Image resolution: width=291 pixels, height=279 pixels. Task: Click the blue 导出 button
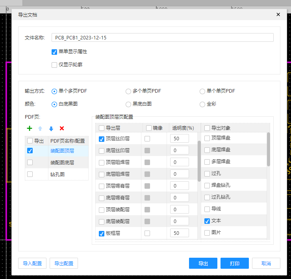click(x=203, y=263)
